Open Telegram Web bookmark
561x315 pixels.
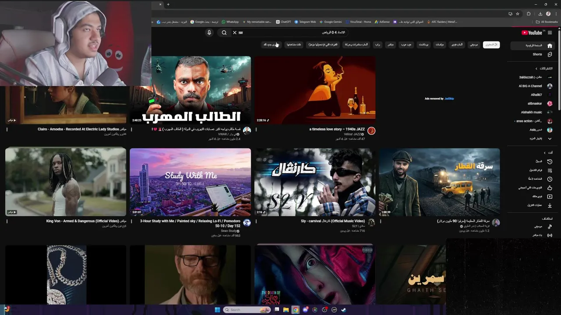(305, 21)
